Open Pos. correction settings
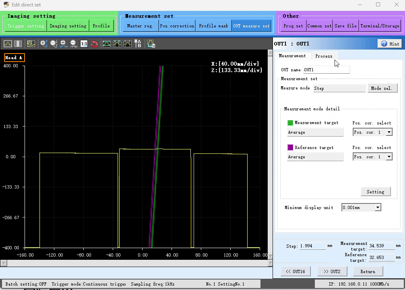Viewport: 405px width, 290px height. pos(177,26)
